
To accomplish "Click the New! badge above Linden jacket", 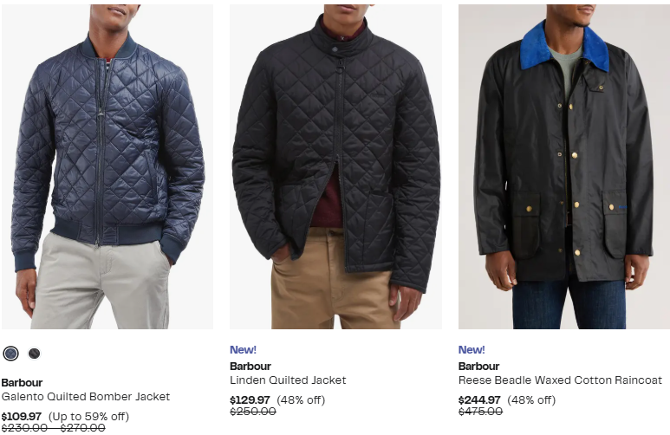I will pyautogui.click(x=244, y=349).
